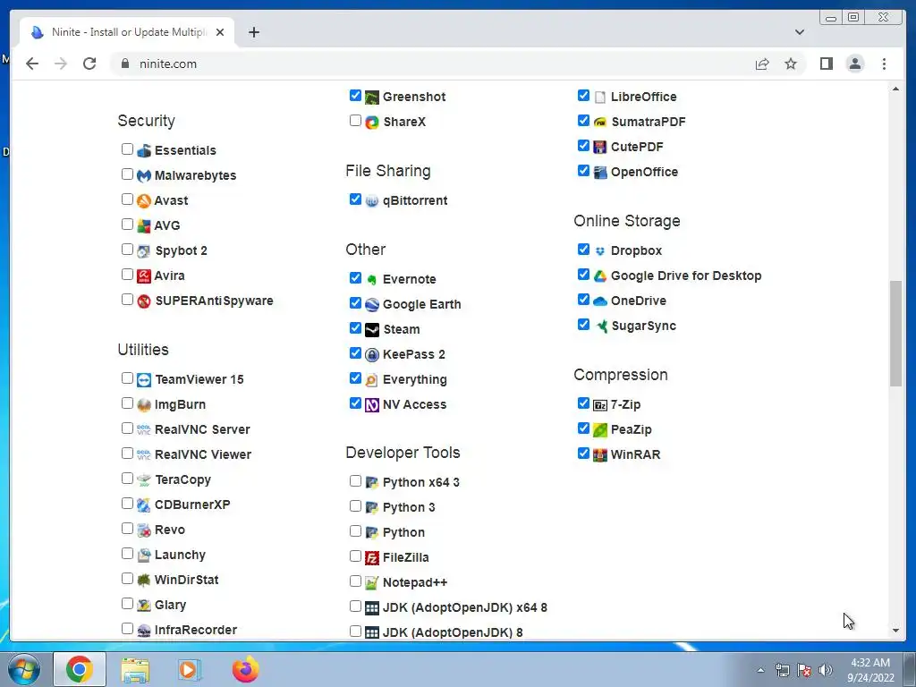Select the Ninite browser tab
916x687 pixels.
[x=128, y=32]
